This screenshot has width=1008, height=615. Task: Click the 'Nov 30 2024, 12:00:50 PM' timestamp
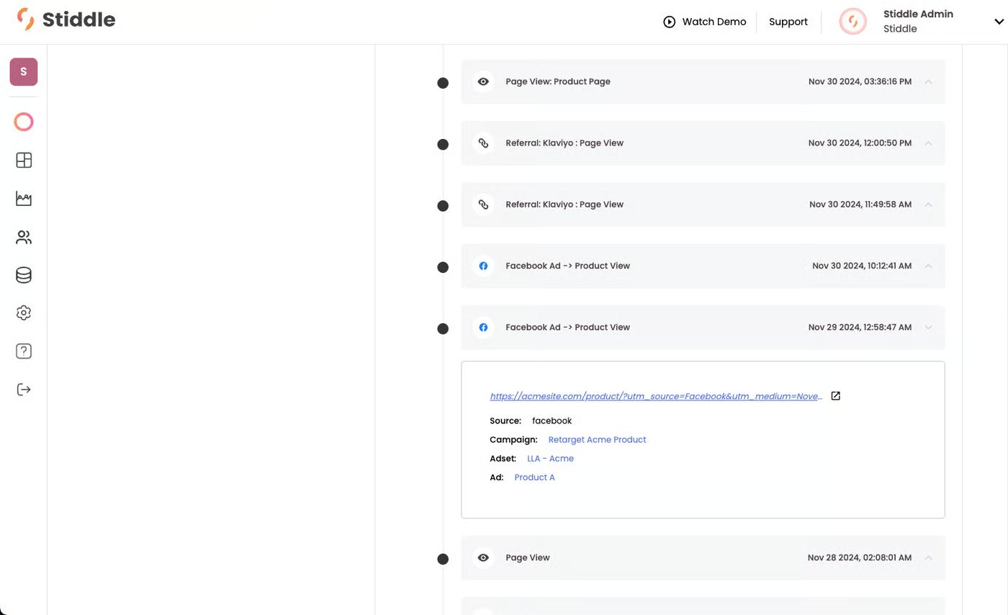coord(860,143)
